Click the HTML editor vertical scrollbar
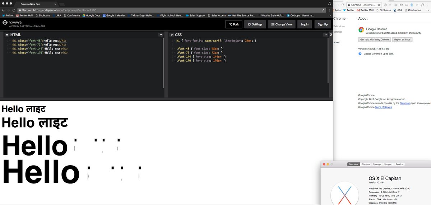This screenshot has width=431, height=205. [x=163, y=63]
